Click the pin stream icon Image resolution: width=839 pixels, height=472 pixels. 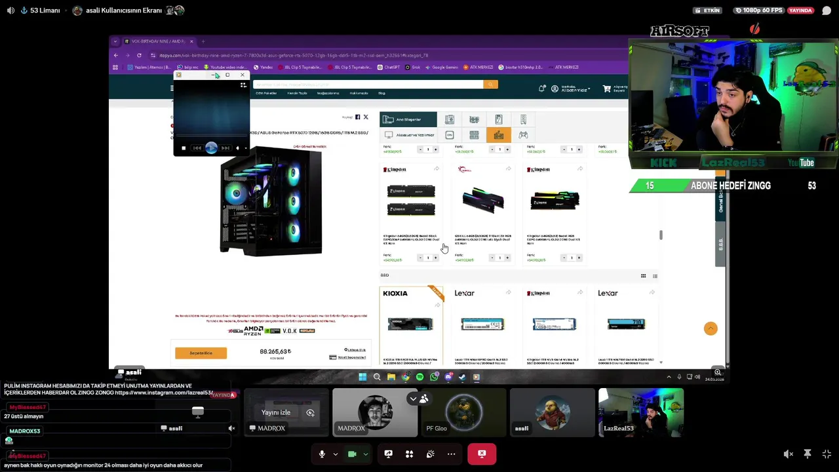coord(808,454)
